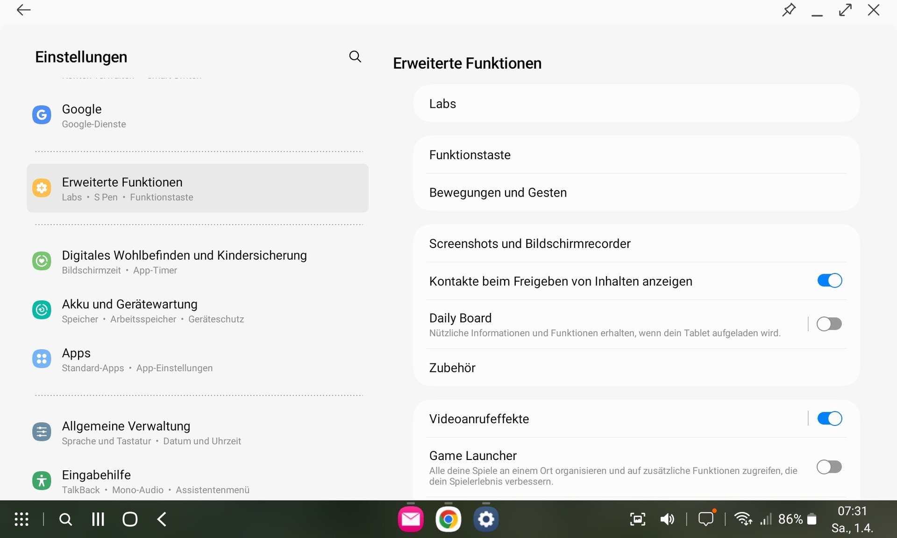Turn on the Game Launcher switch
This screenshot has width=897, height=538.
click(x=829, y=467)
